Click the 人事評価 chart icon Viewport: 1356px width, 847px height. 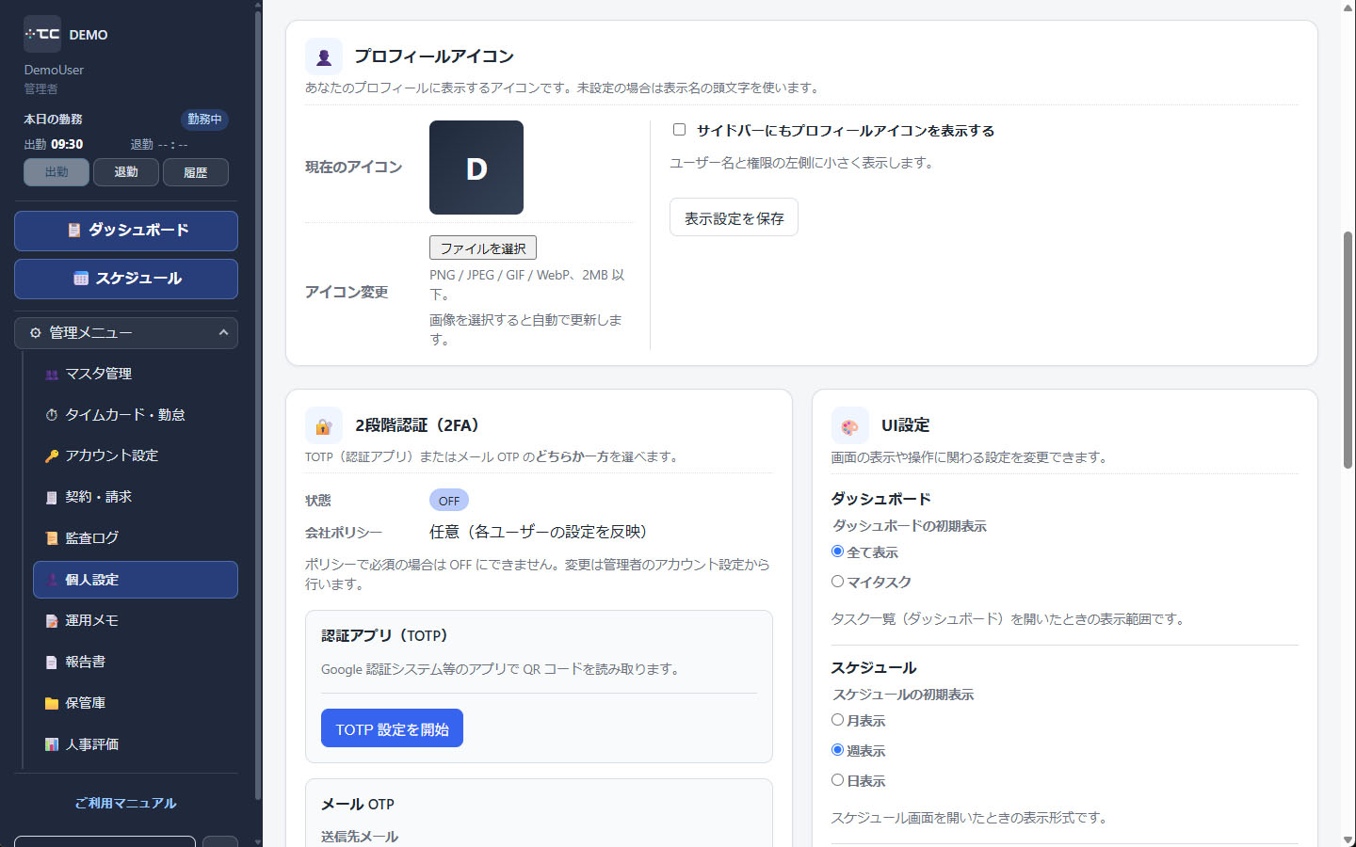click(52, 744)
